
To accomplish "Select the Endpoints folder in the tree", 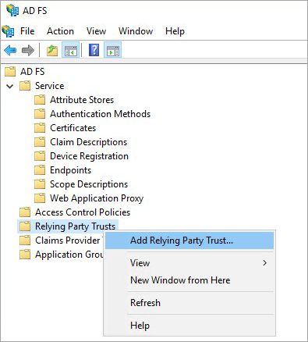I will point(70,170).
